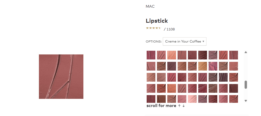Choose the last dark burgundy swatch in fourth row
Viewport: 261px width, 116px height.
[x=233, y=88]
